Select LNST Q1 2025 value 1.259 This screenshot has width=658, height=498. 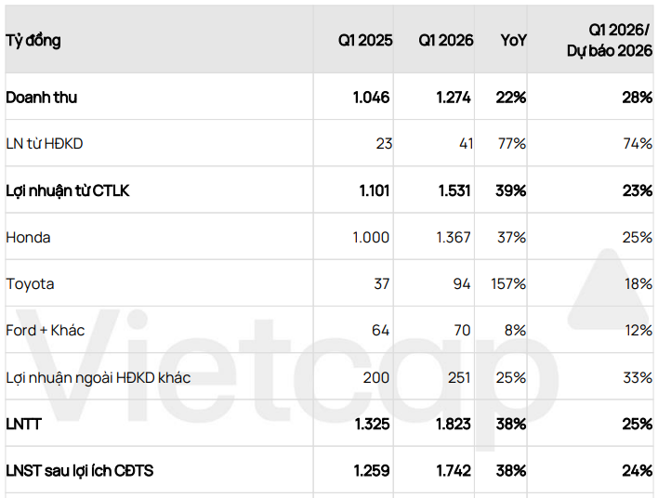pos(372,471)
